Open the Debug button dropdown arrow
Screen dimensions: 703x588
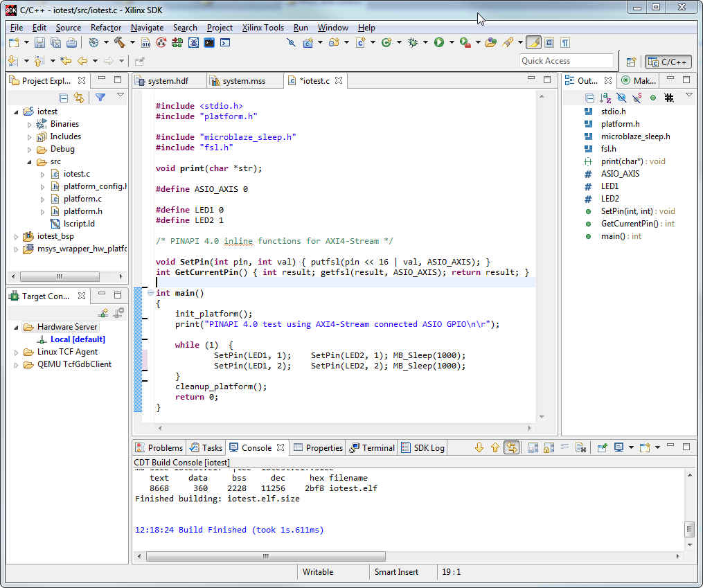[x=425, y=42]
